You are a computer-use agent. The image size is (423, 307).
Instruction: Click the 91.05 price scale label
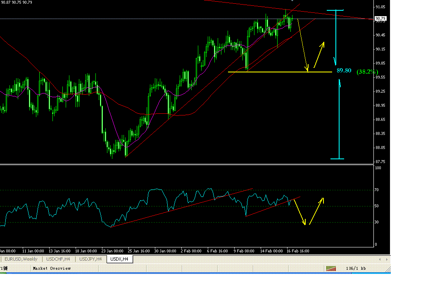[x=380, y=7]
